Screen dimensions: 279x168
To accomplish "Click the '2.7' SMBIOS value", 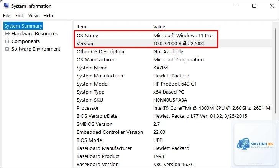I will pyautogui.click(x=157, y=124).
